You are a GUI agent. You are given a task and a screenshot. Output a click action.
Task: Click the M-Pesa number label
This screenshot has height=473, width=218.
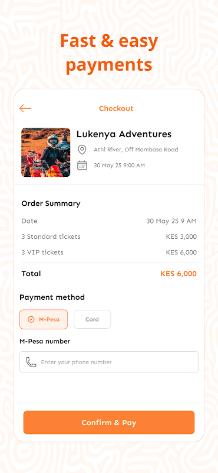coord(45,341)
